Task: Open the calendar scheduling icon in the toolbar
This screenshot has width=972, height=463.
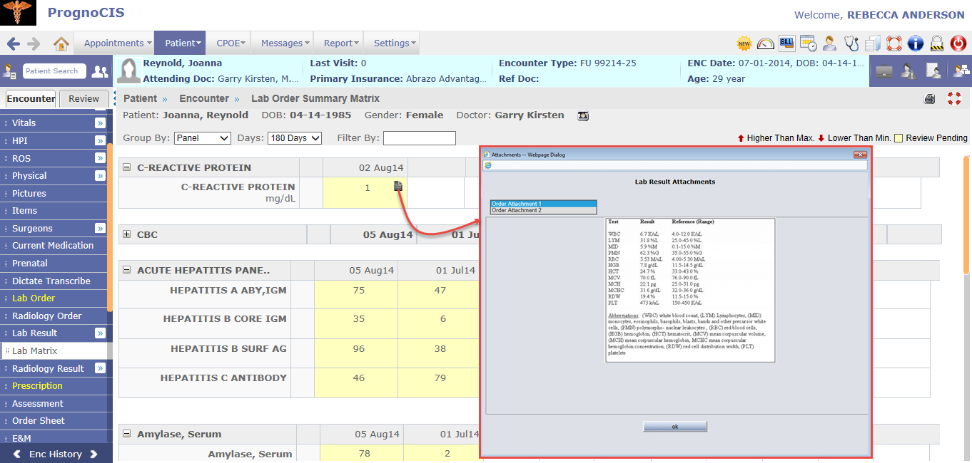Action: 808,43
